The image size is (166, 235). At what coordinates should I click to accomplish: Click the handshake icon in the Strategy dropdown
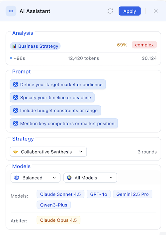point(16,152)
